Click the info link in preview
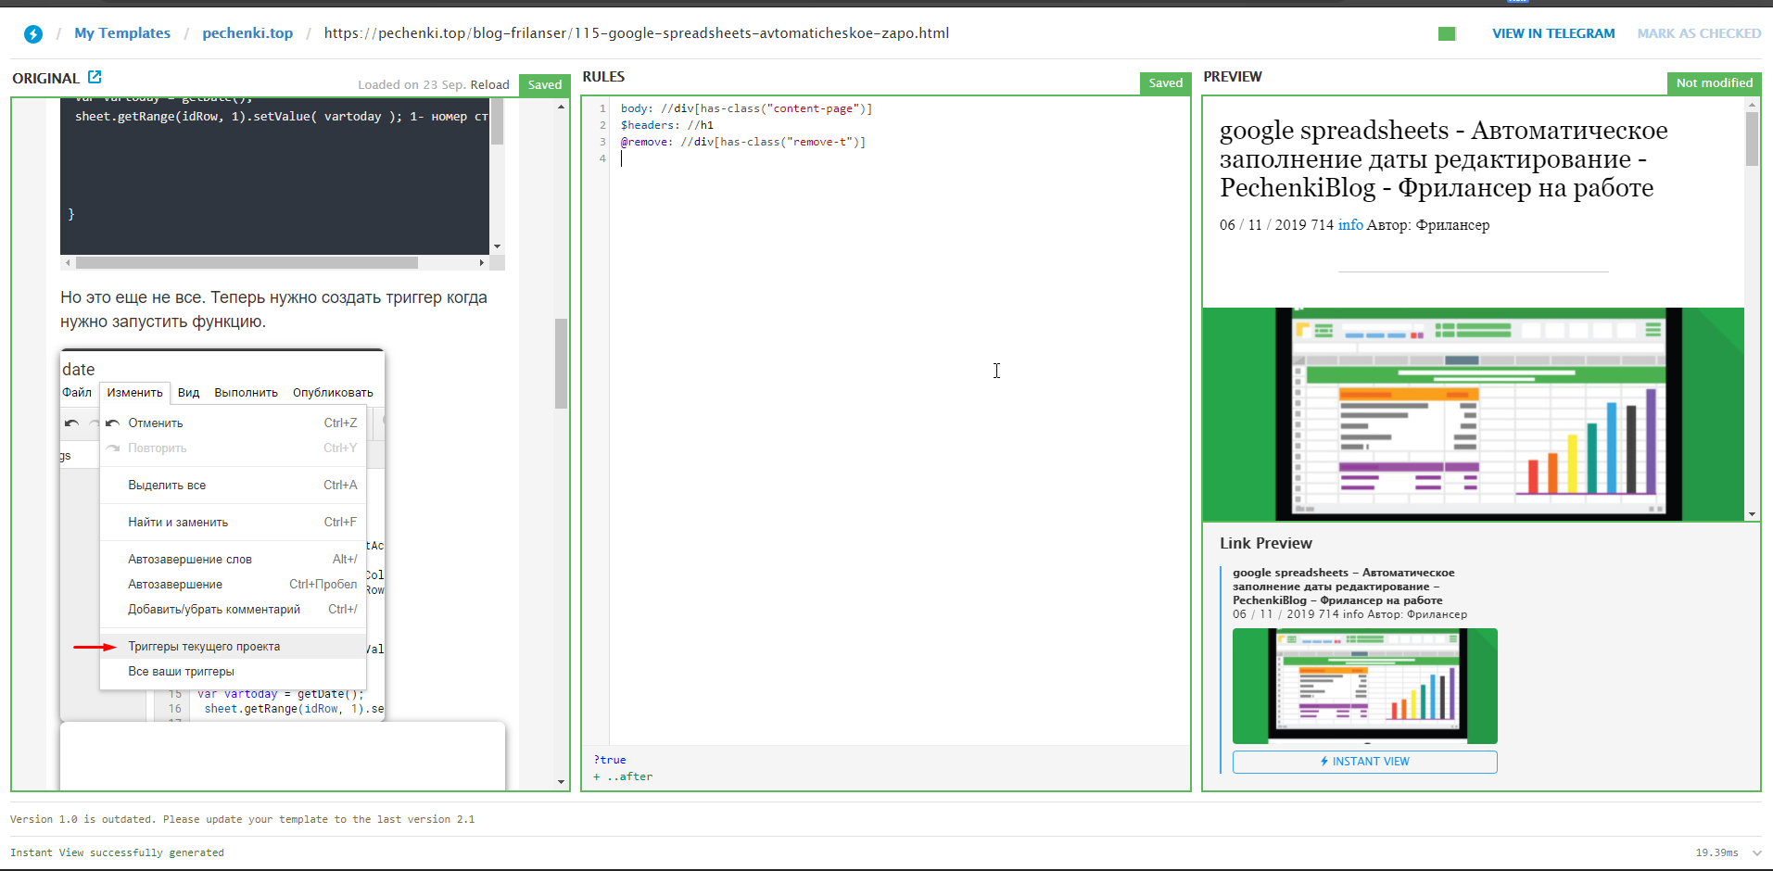Screen dimensions: 1773x871 click(1350, 225)
